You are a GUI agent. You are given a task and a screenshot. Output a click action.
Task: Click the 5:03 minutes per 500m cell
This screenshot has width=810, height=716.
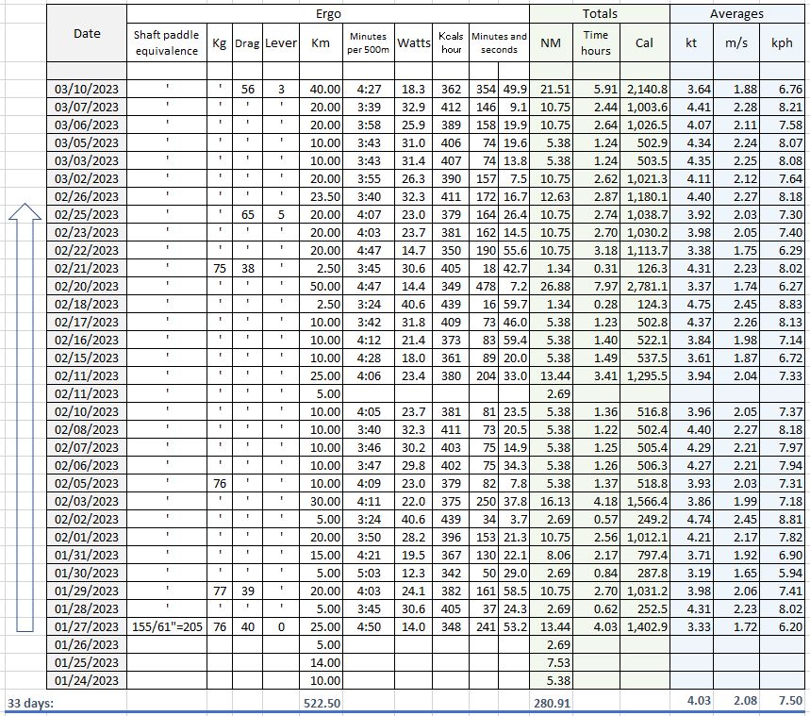pyautogui.click(x=369, y=573)
